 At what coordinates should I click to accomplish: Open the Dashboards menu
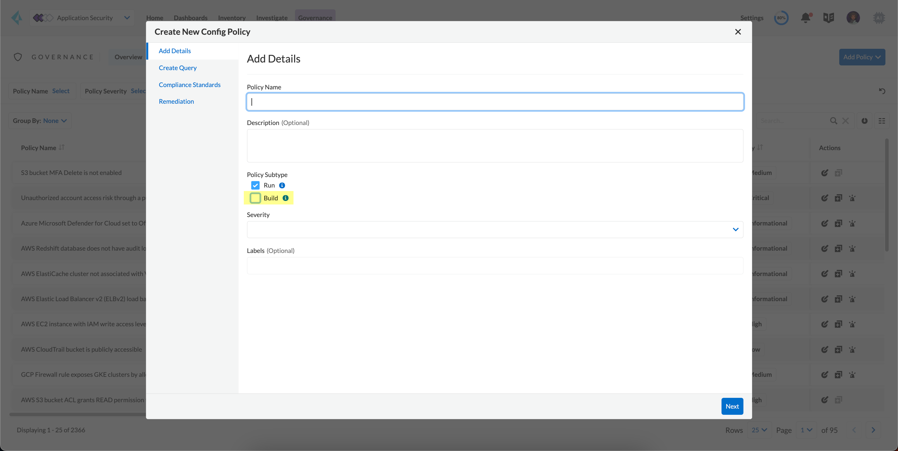(x=190, y=18)
